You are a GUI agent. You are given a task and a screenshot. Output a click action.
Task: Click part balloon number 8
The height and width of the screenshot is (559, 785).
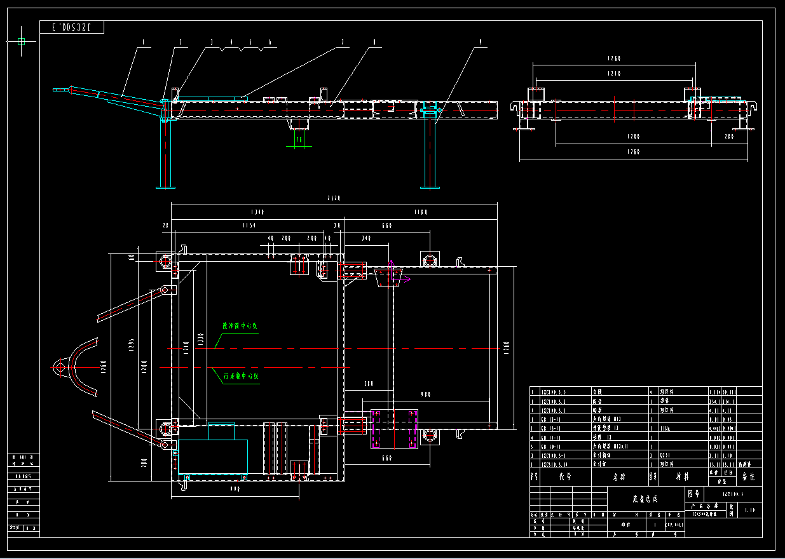coord(374,42)
